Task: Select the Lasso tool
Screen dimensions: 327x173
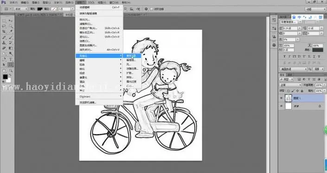Action: pos(4,26)
